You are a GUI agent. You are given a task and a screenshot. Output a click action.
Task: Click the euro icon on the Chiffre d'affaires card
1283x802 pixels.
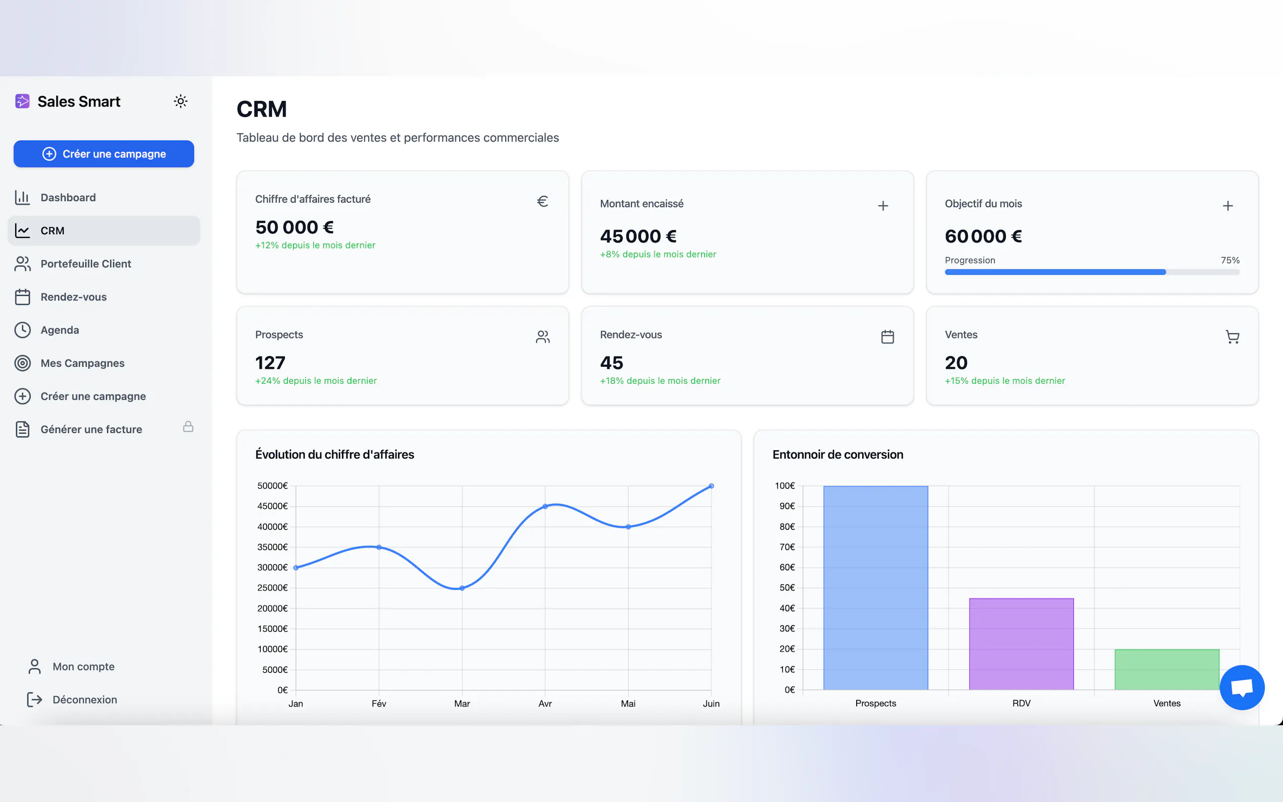coord(542,202)
